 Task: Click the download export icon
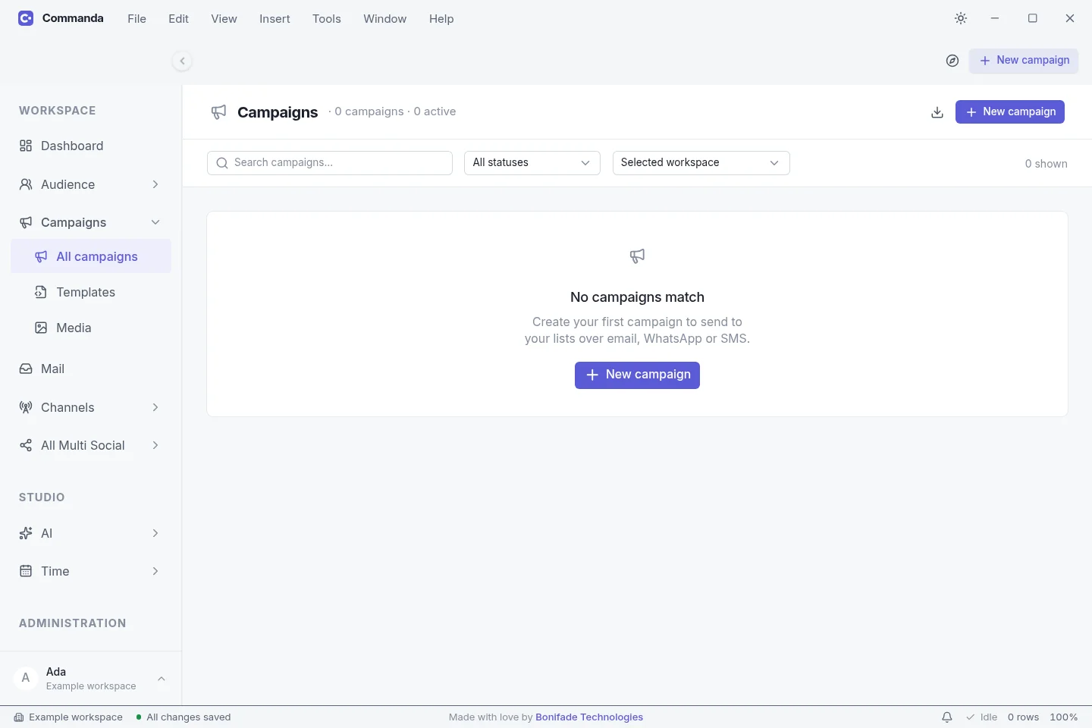[937, 112]
